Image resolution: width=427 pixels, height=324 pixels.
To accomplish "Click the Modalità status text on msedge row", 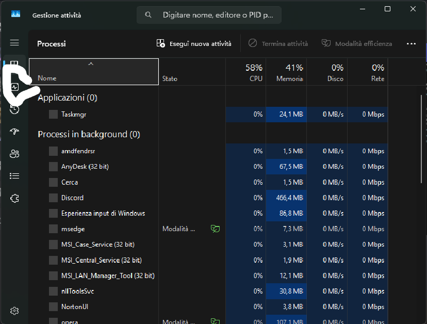I will click(x=178, y=229).
